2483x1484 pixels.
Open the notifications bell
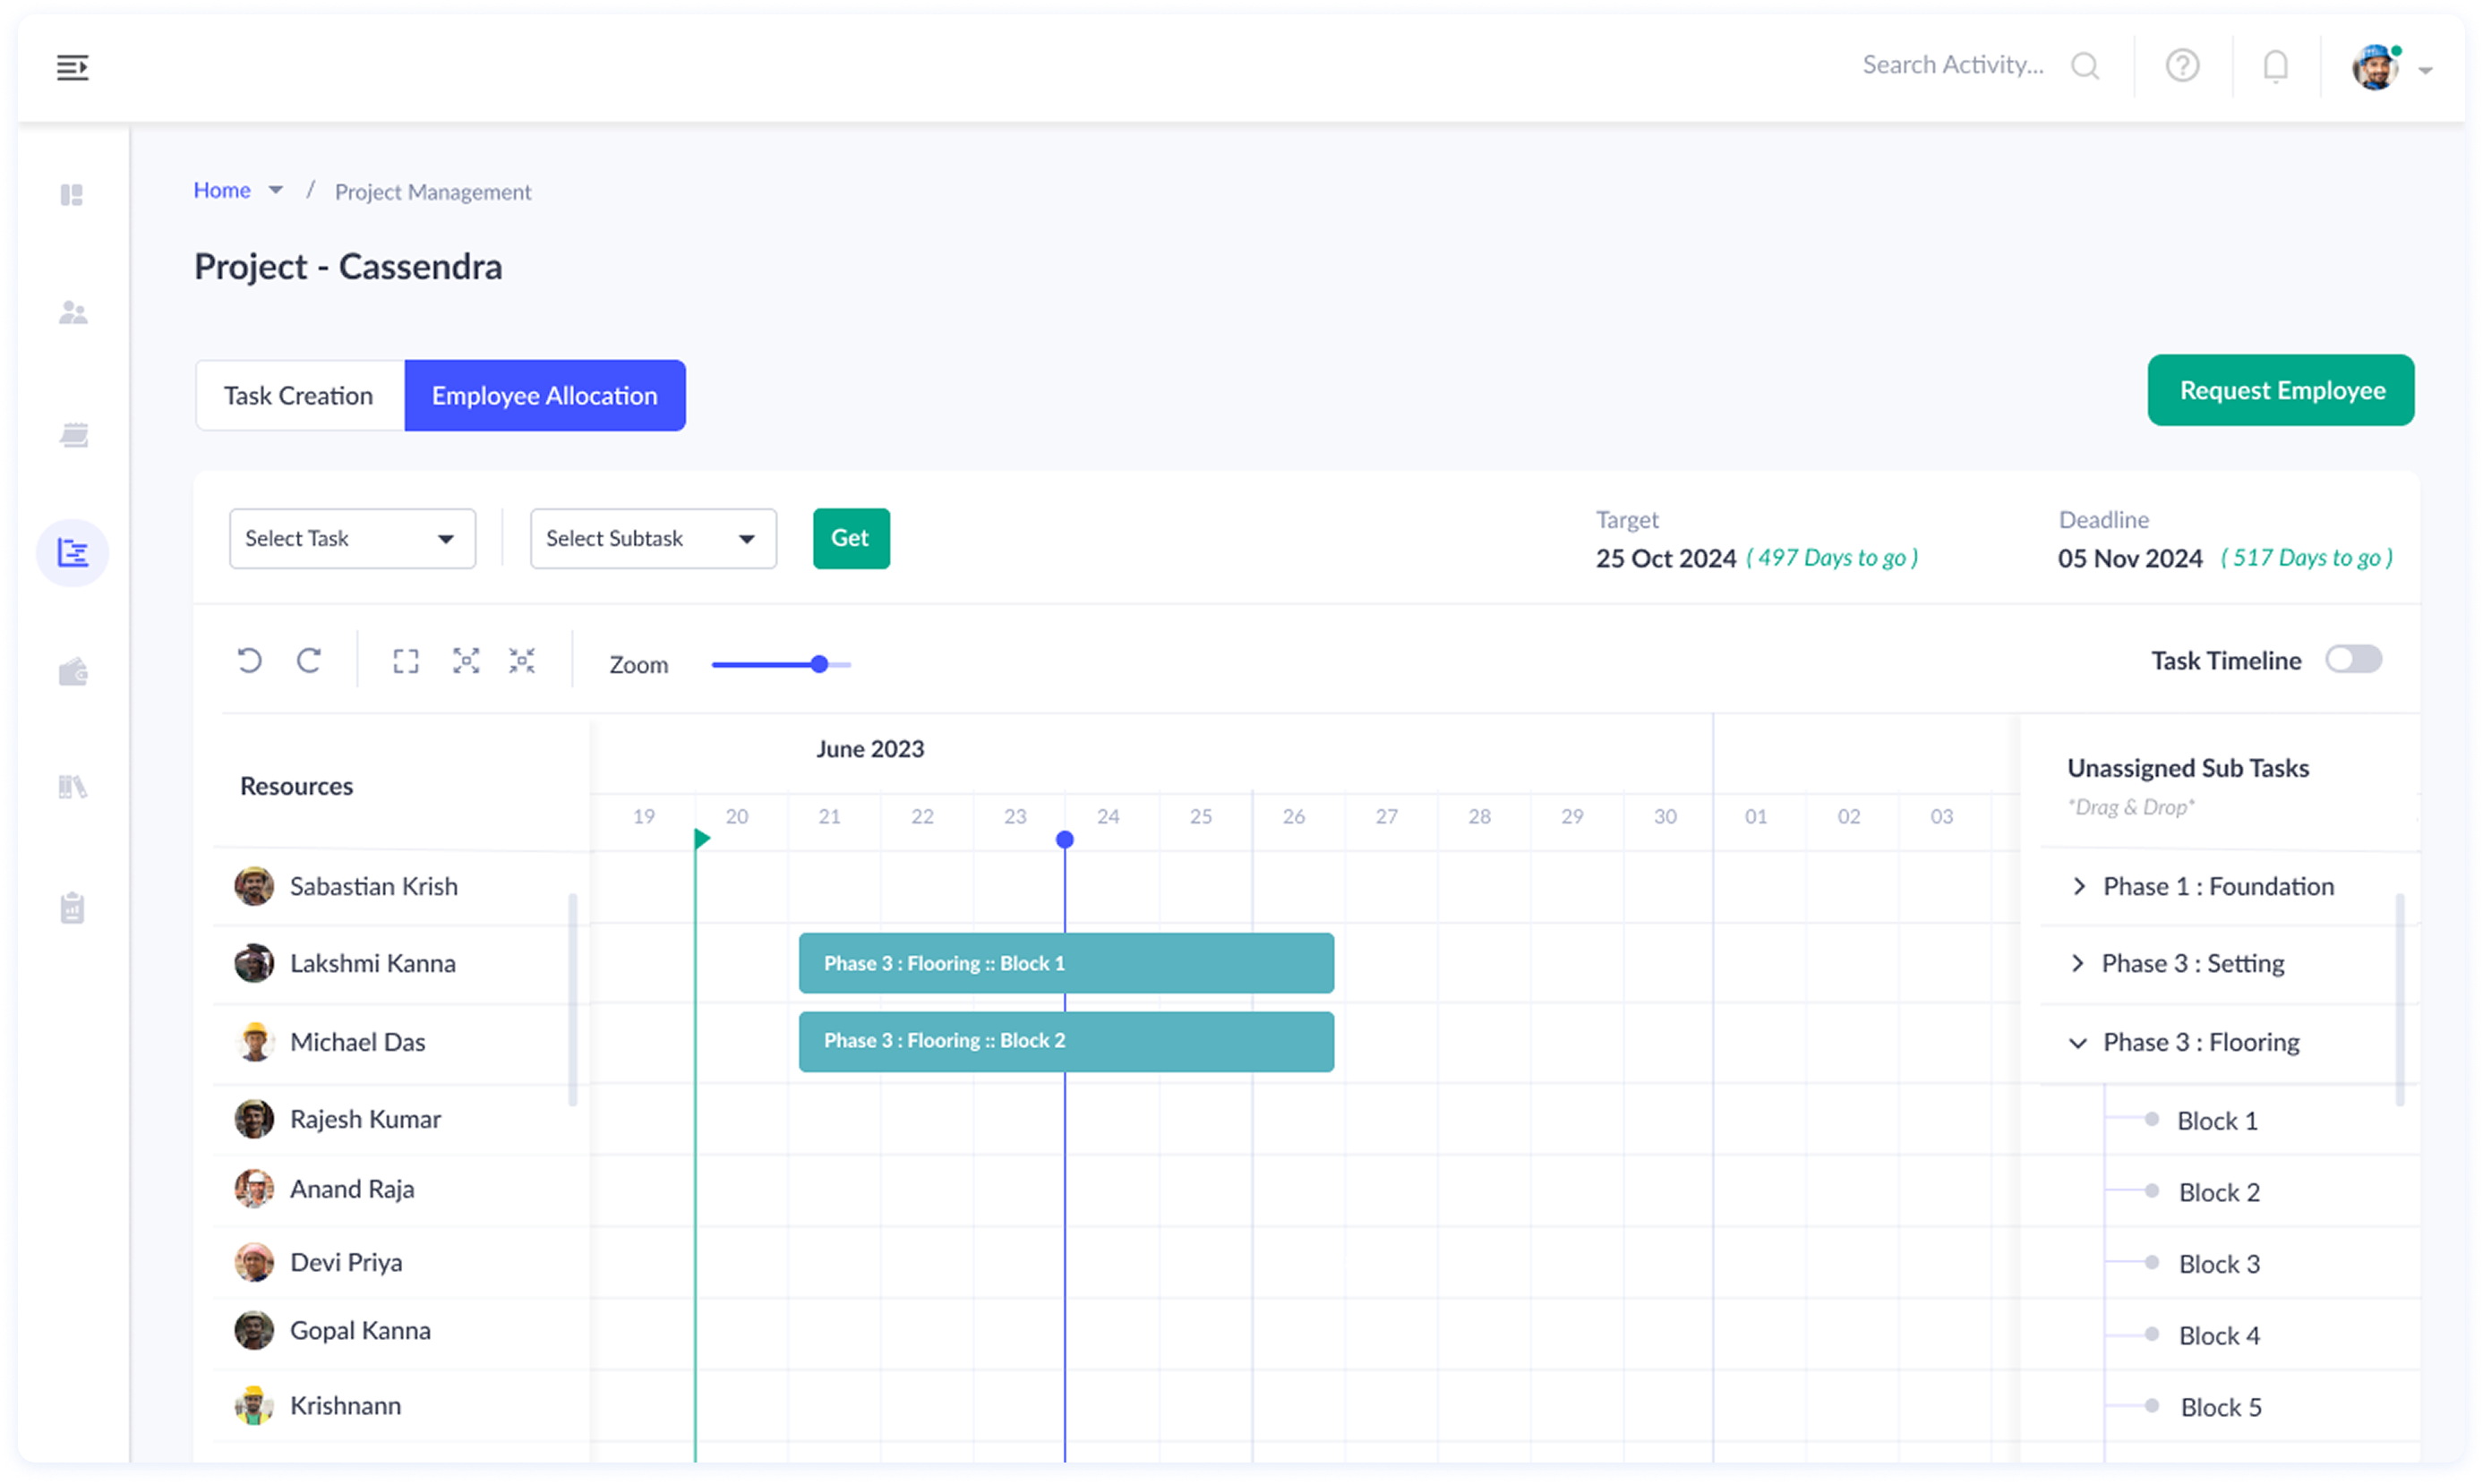tap(2275, 66)
